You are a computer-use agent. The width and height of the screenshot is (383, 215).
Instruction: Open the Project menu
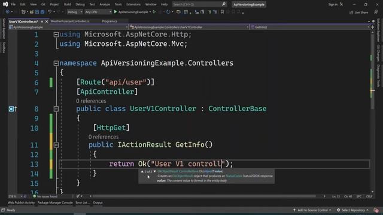[54, 4]
